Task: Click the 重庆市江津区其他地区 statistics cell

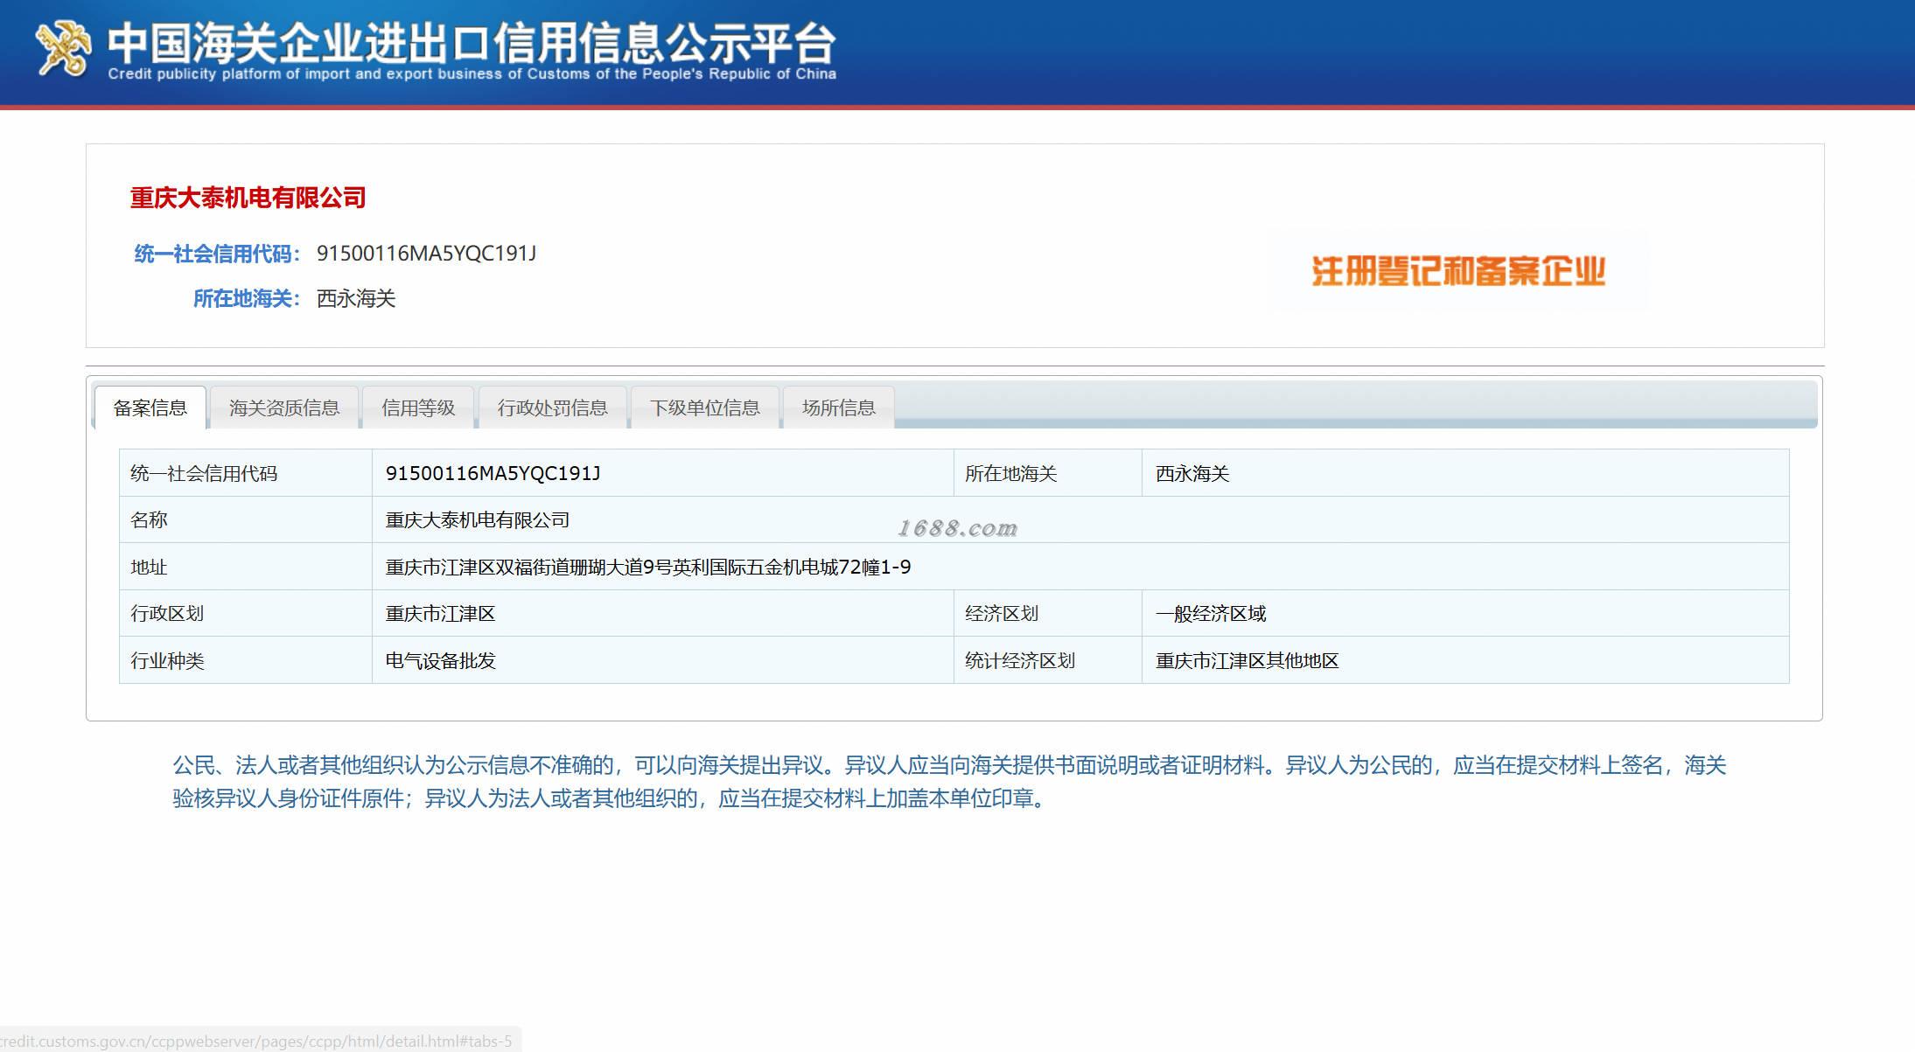Action: coord(1247,660)
